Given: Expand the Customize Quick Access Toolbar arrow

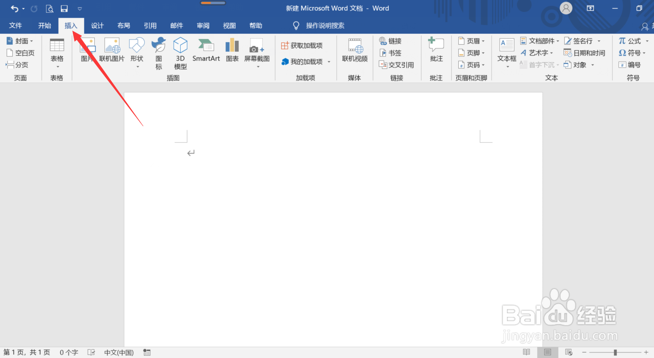Looking at the screenshot, I should pyautogui.click(x=79, y=9).
